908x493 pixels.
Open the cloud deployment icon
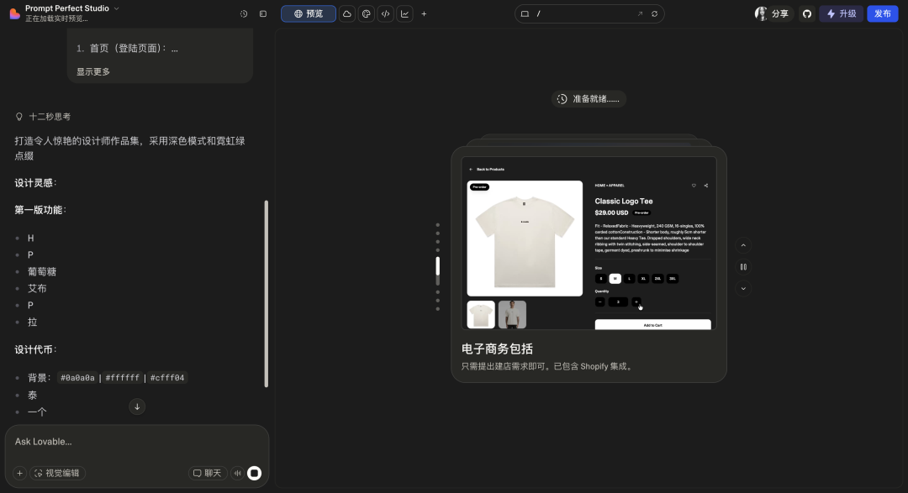[x=347, y=13]
